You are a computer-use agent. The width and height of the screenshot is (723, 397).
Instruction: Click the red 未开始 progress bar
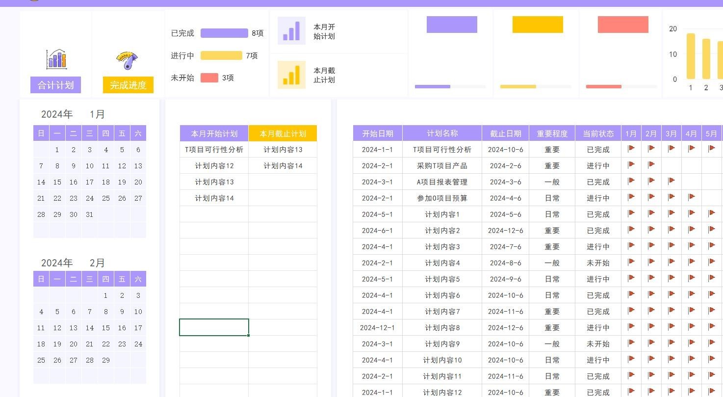pos(209,78)
